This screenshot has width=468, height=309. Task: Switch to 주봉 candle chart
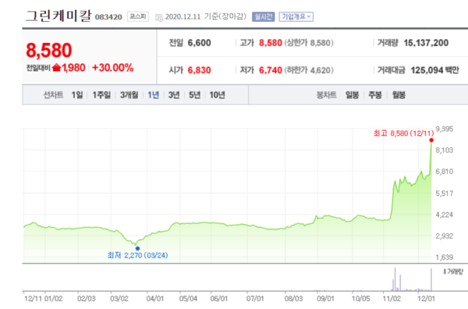click(375, 95)
